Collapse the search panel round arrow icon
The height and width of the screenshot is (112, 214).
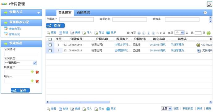[x=205, y=13]
